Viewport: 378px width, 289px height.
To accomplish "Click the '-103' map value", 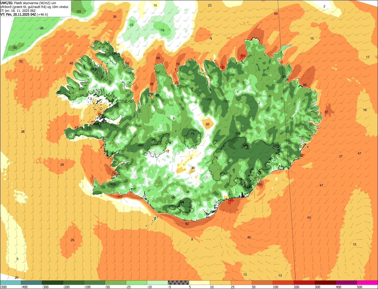I will point(226,101).
